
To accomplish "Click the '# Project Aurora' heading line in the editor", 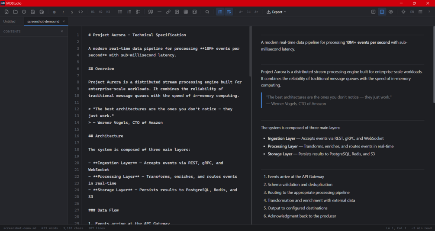I will click(137, 35).
